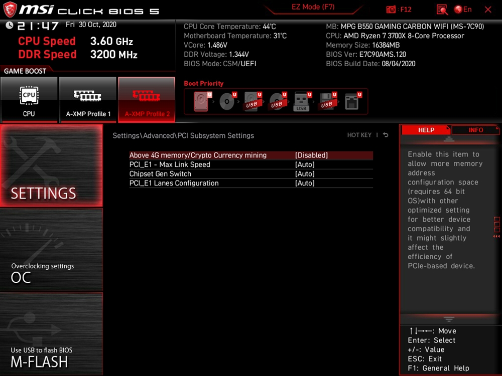Open Chipset Gen Switch options
The width and height of the screenshot is (502, 376).
click(305, 174)
